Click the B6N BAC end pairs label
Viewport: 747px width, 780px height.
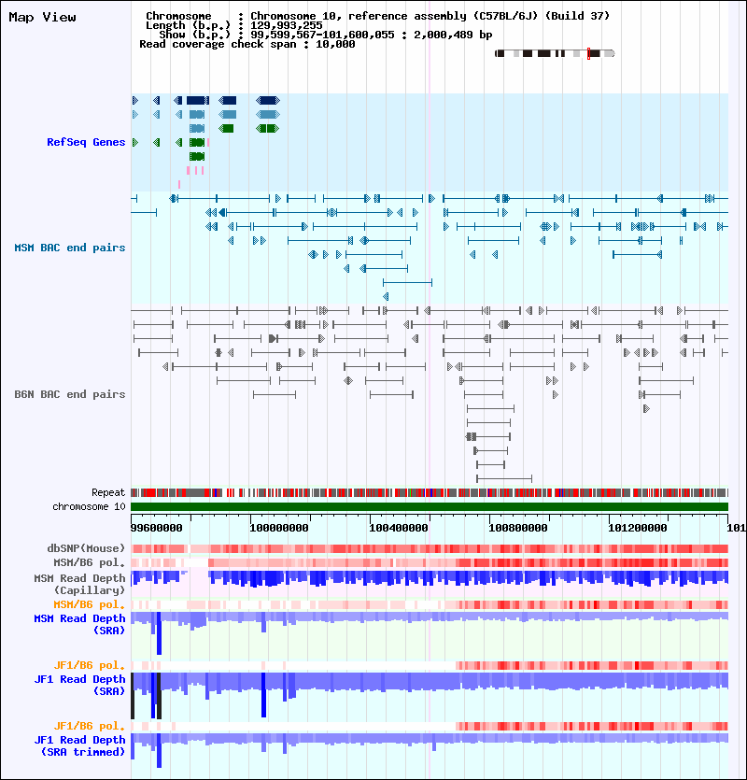(x=70, y=394)
